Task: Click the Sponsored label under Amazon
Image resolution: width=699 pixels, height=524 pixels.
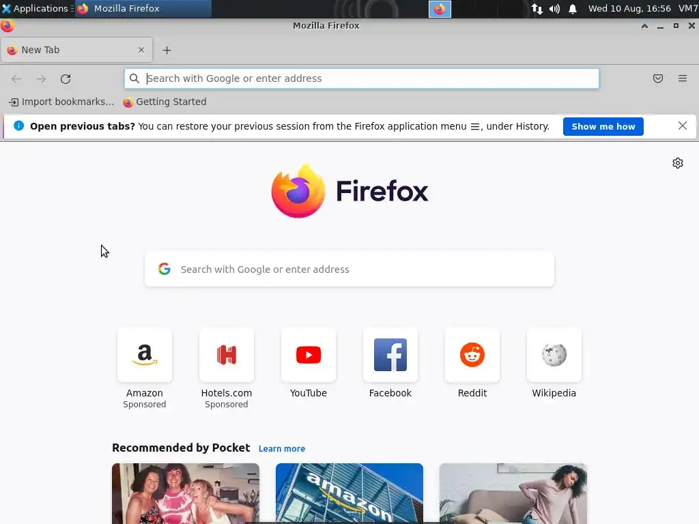Action: [145, 405]
